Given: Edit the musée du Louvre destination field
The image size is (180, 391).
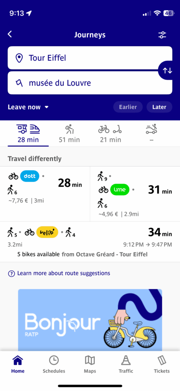Looking at the screenshot, I should pos(90,83).
